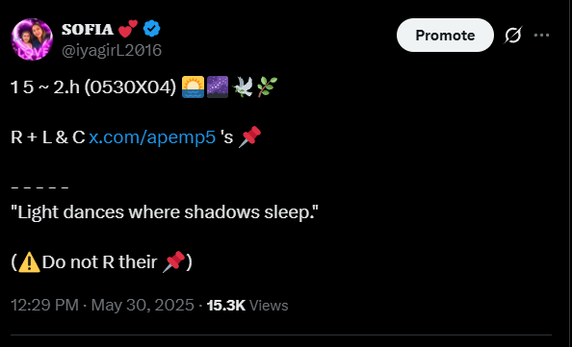Click the SOFIA display name
Screen dimensions: 572x347
(88, 29)
